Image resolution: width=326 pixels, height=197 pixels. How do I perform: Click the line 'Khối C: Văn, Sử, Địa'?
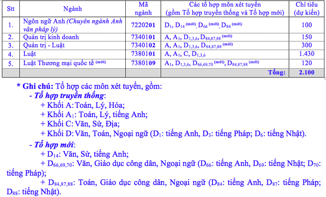tap(80, 124)
